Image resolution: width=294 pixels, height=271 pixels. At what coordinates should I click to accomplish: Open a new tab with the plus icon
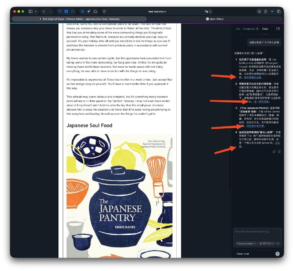point(272,11)
